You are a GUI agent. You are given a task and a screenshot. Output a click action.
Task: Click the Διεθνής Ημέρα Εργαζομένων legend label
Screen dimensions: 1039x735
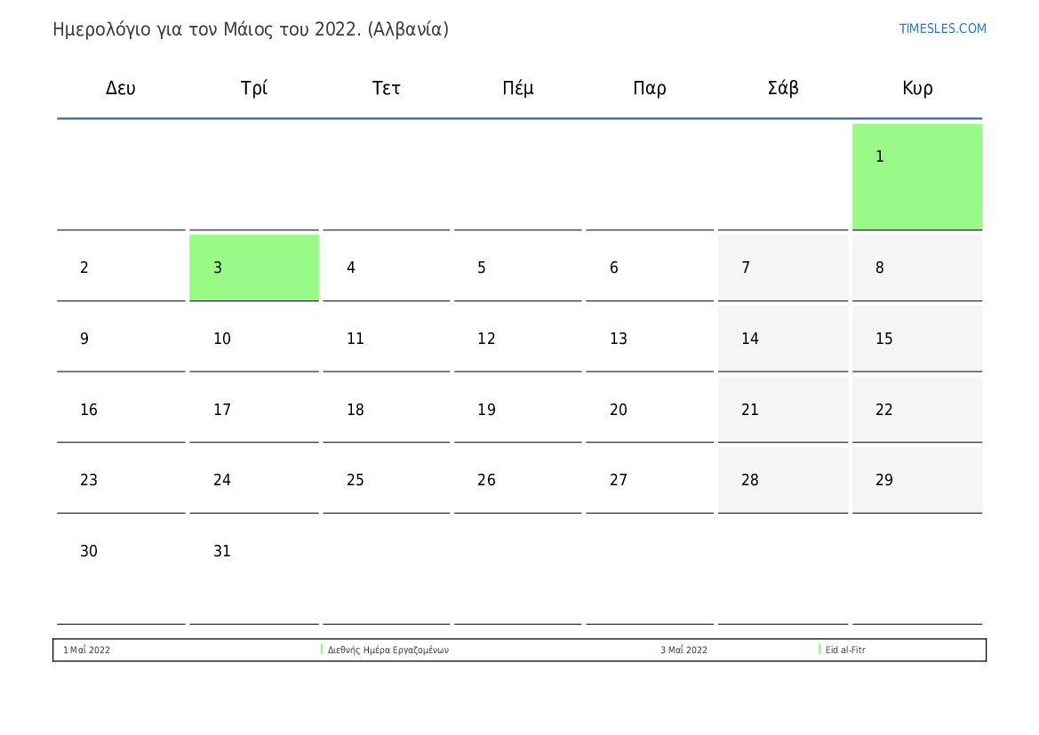388,651
